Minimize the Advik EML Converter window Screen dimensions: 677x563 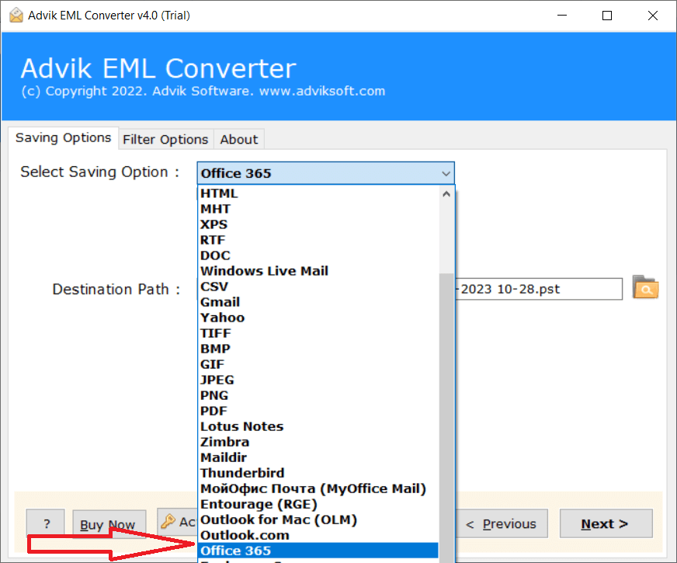562,16
